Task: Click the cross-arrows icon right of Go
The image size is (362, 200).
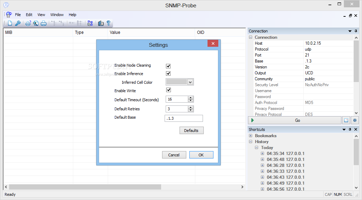Action: (x=355, y=120)
